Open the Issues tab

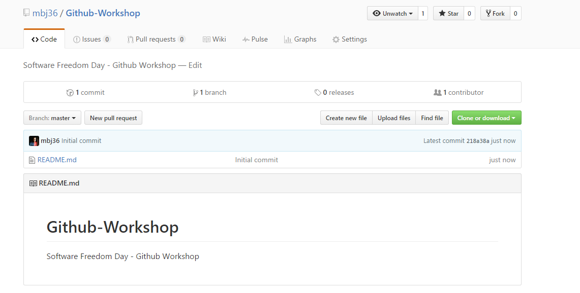91,39
